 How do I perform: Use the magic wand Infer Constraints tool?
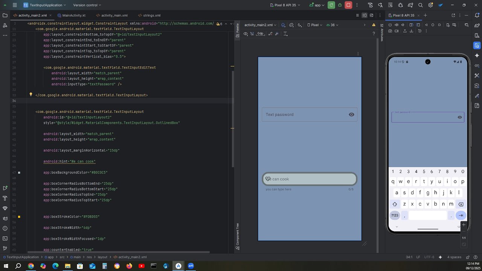click(x=277, y=34)
